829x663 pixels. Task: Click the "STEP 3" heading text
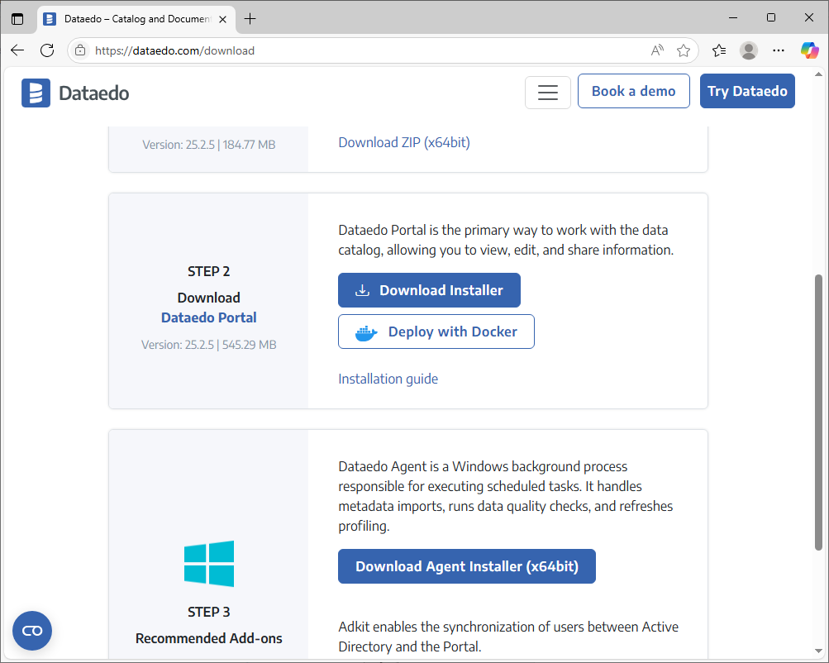[x=209, y=612]
